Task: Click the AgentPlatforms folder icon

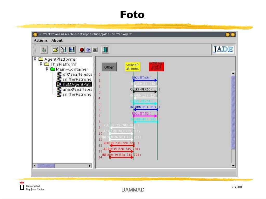Action: pos(41,59)
